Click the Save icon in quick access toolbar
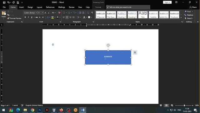Viewport: 200px width, 113px height. click(4, 3)
